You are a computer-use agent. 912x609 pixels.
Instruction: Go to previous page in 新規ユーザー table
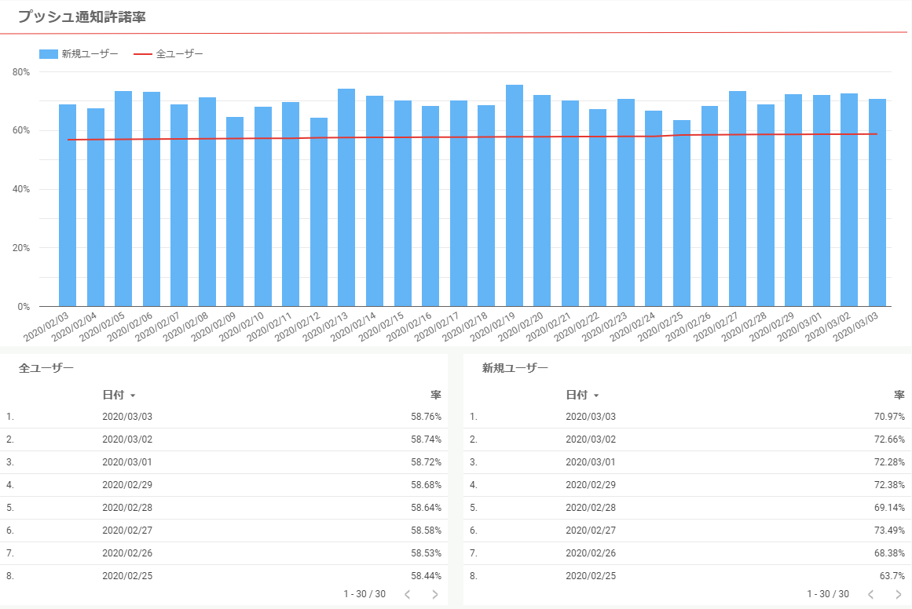870,594
